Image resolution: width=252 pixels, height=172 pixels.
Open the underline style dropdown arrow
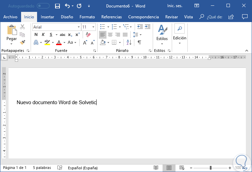pyautogui.click(x=56, y=35)
